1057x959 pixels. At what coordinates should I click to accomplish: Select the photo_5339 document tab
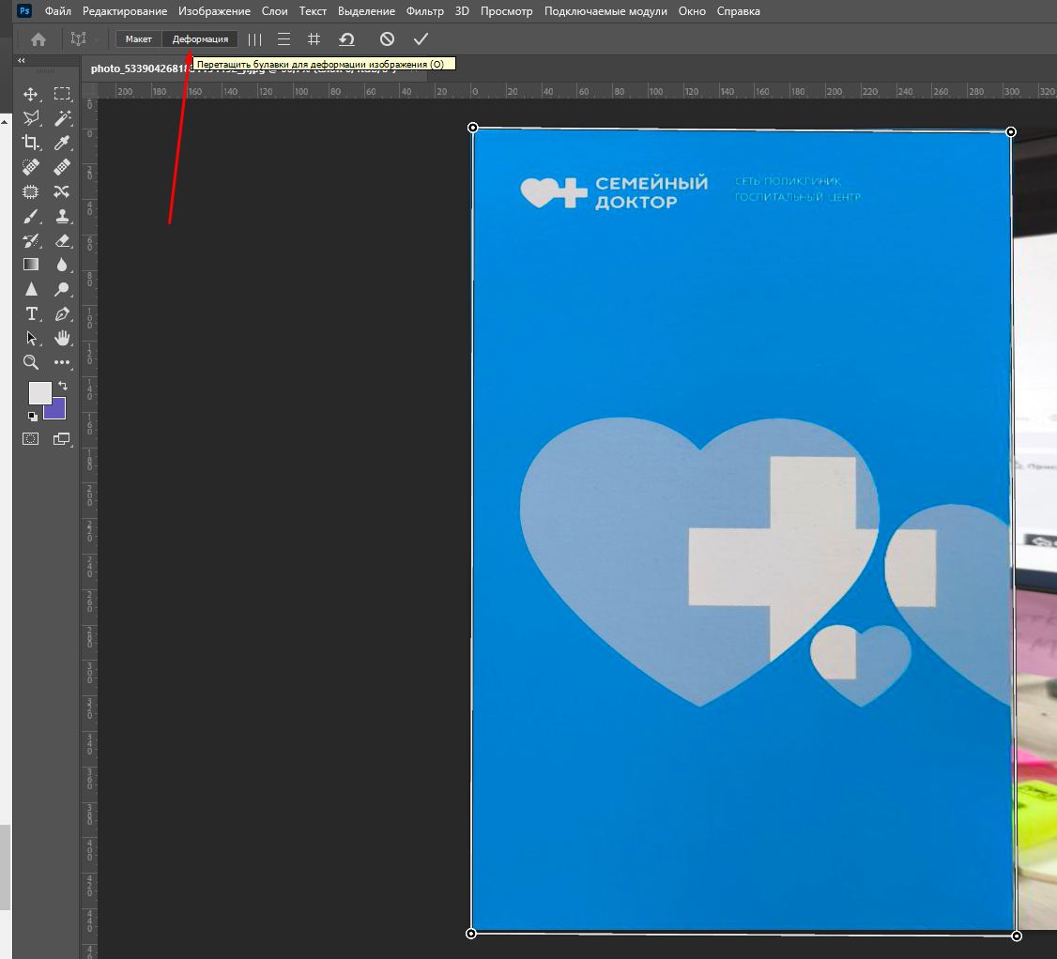[x=254, y=68]
